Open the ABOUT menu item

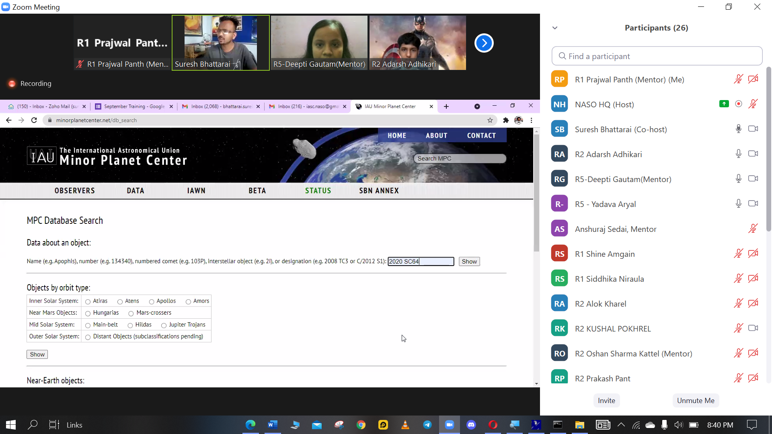(x=437, y=135)
